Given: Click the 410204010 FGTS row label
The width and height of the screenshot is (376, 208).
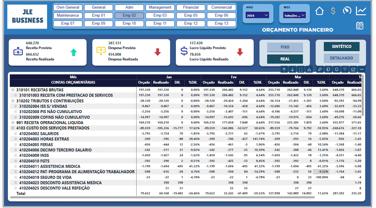Looking at the screenshot, I should (34, 161).
